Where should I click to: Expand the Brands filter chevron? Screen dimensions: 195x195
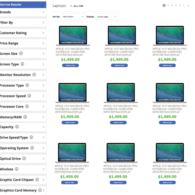[43, 12]
